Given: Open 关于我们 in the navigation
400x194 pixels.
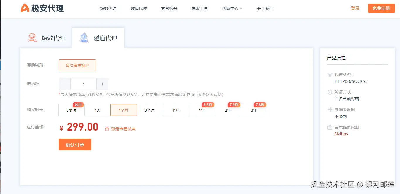Looking at the screenshot, I should tap(265, 8).
